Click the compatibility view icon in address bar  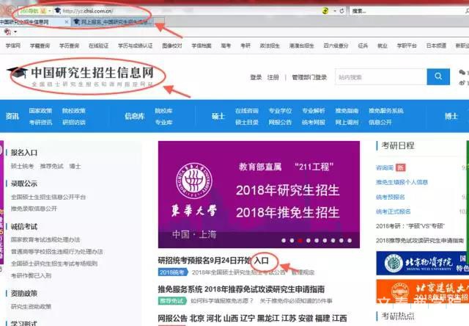[325, 11]
